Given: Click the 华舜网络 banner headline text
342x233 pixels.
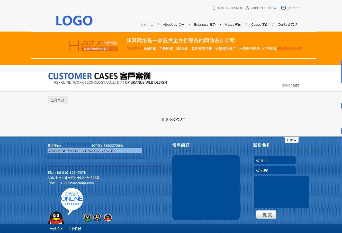Looking at the screenshot, I should coord(181,41).
